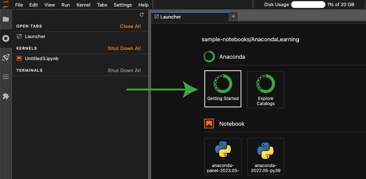Select the Running Terminals and Kernels sidebar icon
The image size is (366, 179).
pyautogui.click(x=5, y=38)
